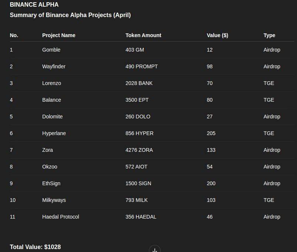Screen dimensions: 297x252
Task: Select the project name "Haedal Protocol"
Action: pos(61,217)
